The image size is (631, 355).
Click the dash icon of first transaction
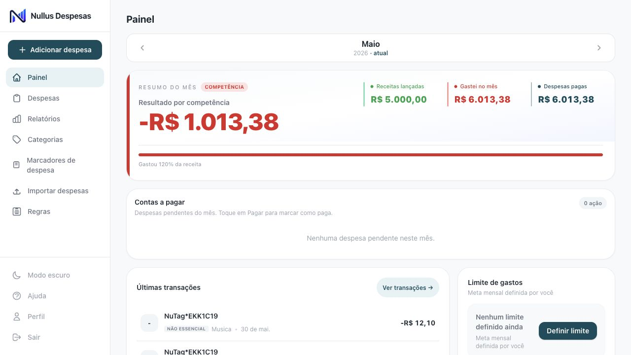point(149,323)
